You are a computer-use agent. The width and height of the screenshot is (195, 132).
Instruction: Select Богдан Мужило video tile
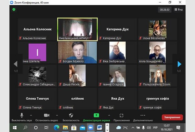(77, 52)
